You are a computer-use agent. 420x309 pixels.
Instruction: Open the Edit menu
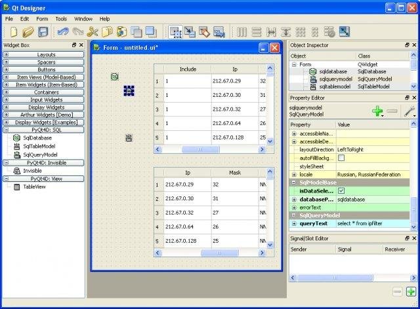(x=24, y=19)
